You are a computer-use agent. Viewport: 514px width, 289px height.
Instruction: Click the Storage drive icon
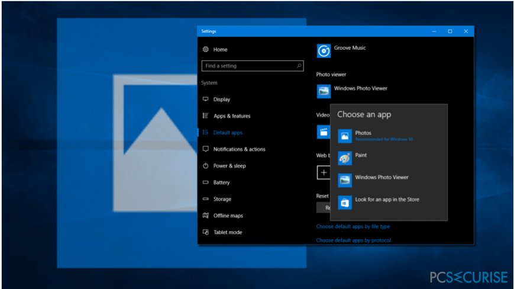pos(205,199)
